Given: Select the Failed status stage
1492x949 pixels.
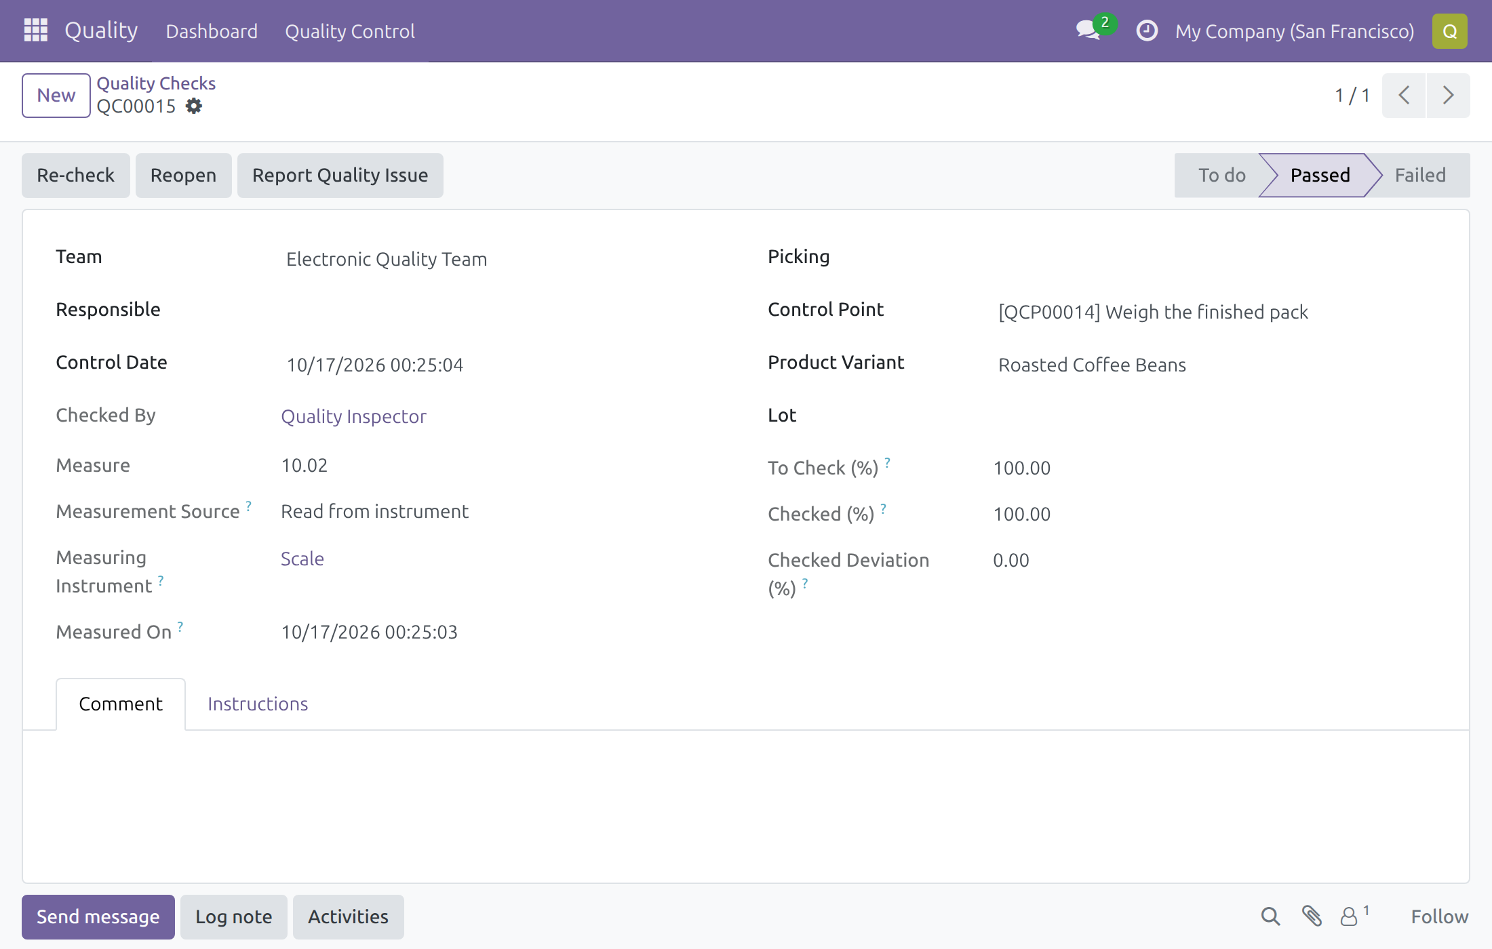Looking at the screenshot, I should point(1420,176).
